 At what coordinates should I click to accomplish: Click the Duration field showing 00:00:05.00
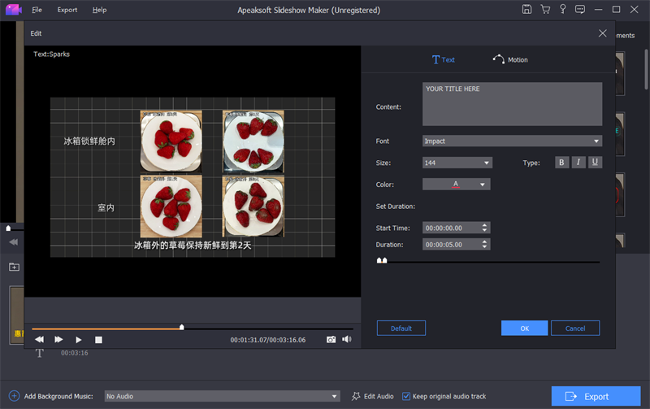pos(451,244)
